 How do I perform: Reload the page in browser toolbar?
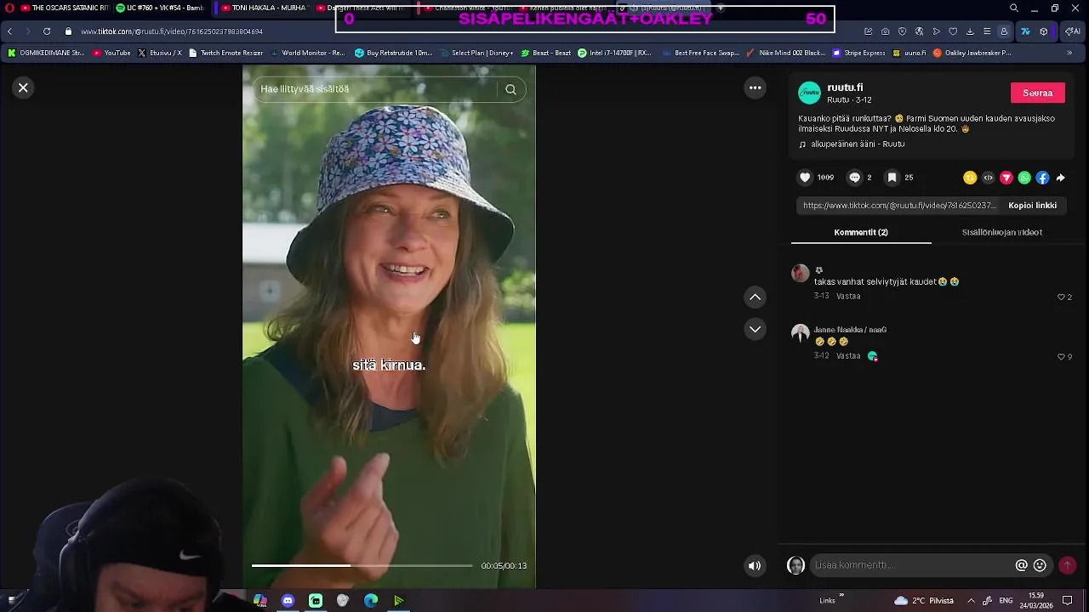47,31
